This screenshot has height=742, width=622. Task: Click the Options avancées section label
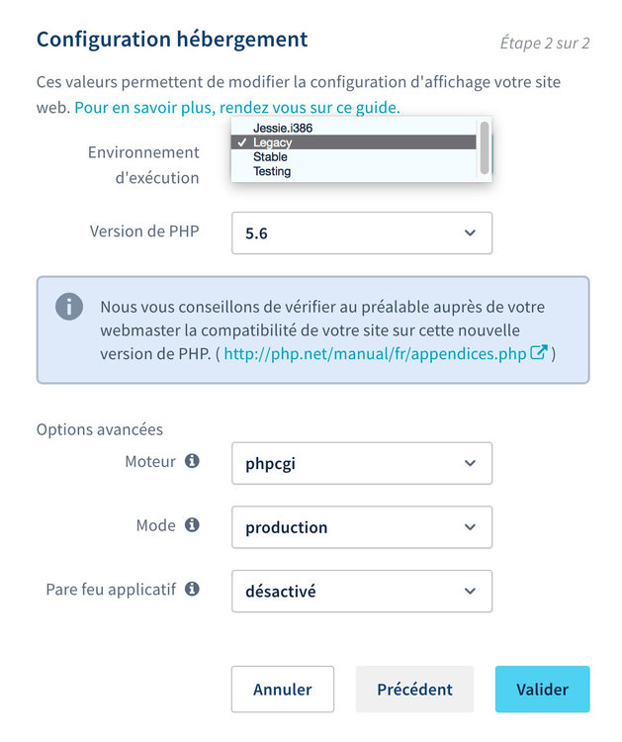[x=100, y=429]
